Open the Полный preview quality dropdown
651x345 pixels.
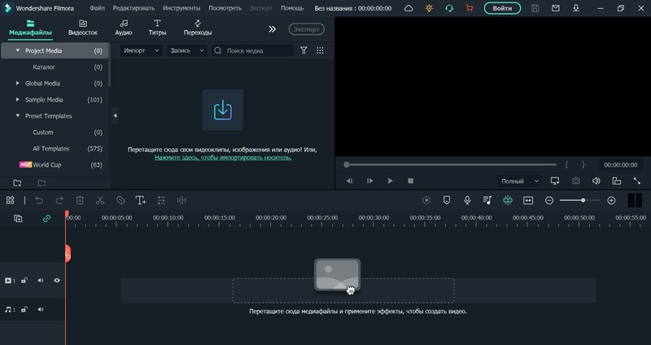tap(519, 181)
